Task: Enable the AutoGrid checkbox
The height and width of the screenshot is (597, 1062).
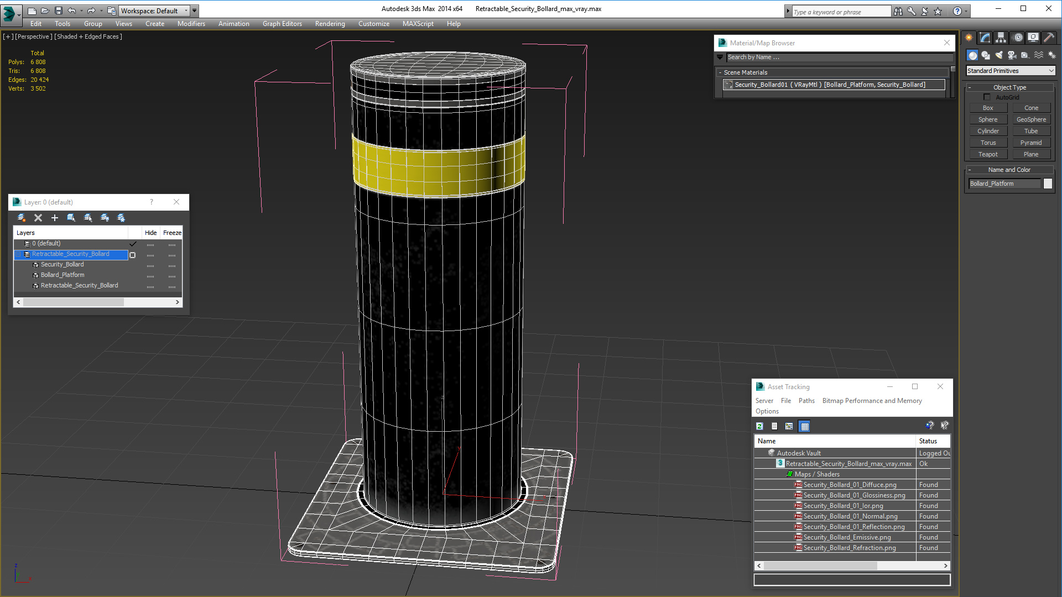Action: (x=987, y=97)
